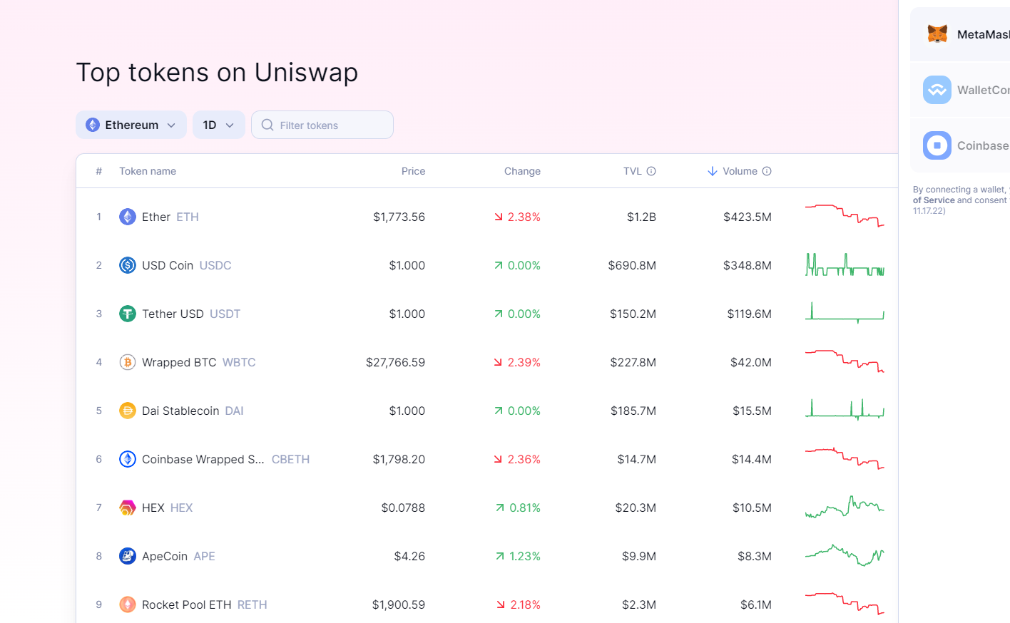Click the Ethereum logo in network selector
This screenshot has height=623, width=1010.
(93, 125)
